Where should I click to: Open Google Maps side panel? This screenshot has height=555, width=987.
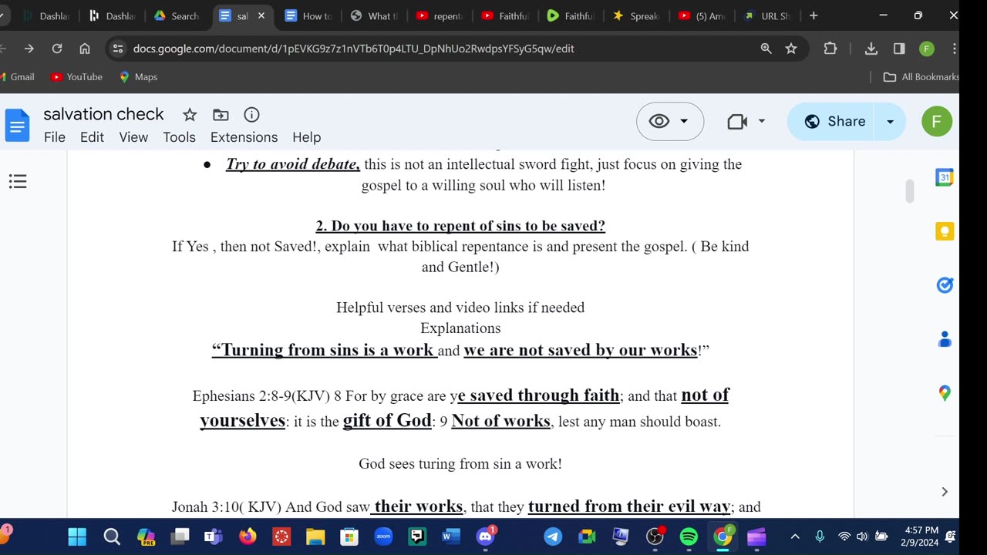[945, 393]
